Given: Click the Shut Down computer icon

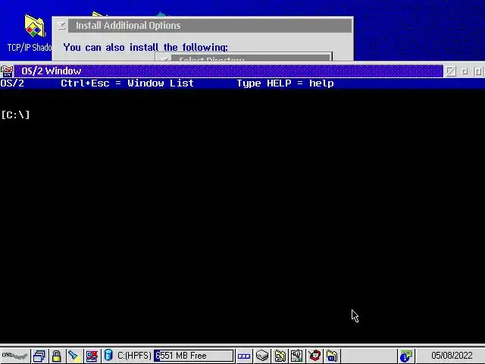Looking at the screenshot, I should coord(92,356).
